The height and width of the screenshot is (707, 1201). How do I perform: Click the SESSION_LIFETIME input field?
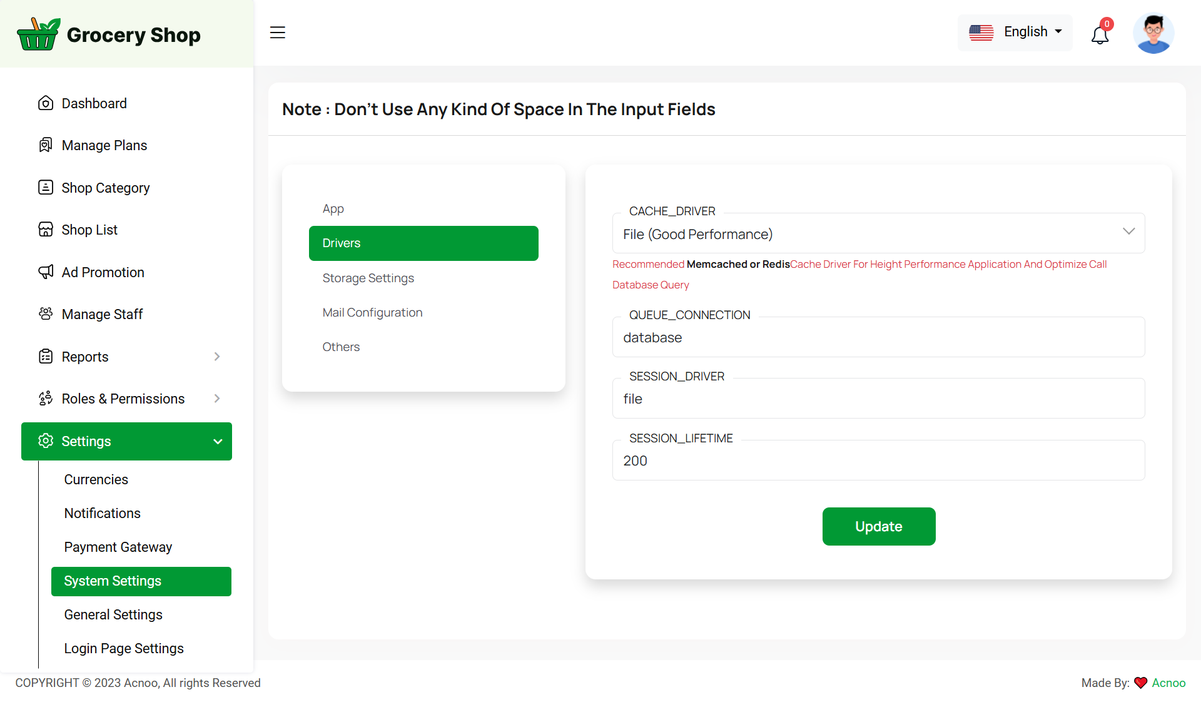click(878, 461)
